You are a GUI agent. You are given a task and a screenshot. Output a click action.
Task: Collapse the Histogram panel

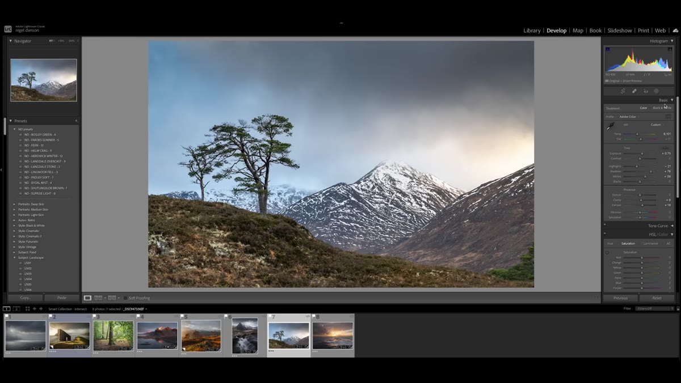click(x=672, y=41)
